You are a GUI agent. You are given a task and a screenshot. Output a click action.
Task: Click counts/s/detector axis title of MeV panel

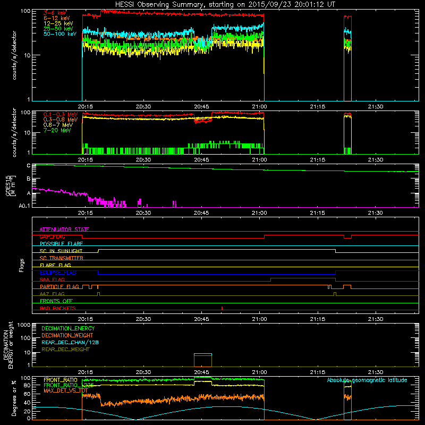pos(14,132)
